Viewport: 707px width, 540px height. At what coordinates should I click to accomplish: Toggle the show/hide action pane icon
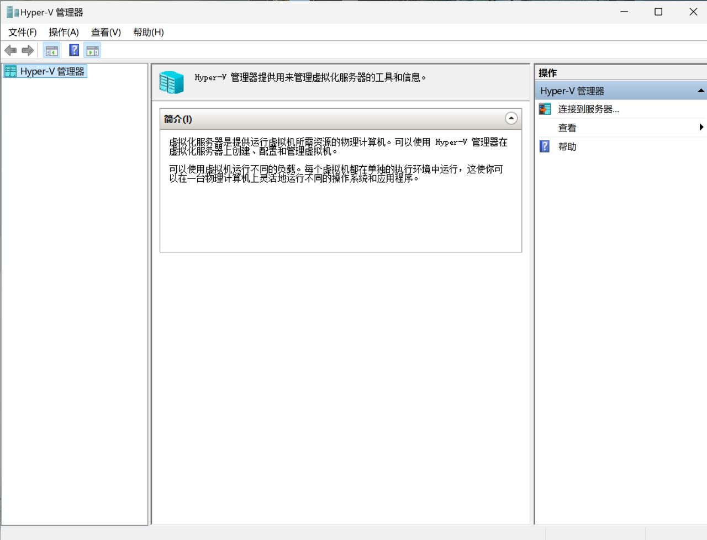[93, 51]
